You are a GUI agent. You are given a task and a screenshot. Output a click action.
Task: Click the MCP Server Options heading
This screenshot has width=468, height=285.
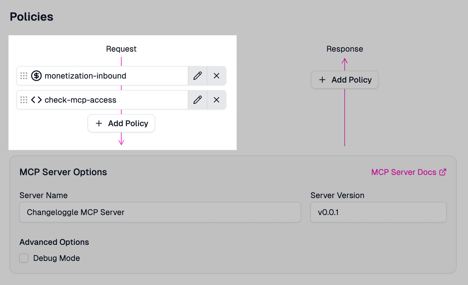click(x=63, y=172)
